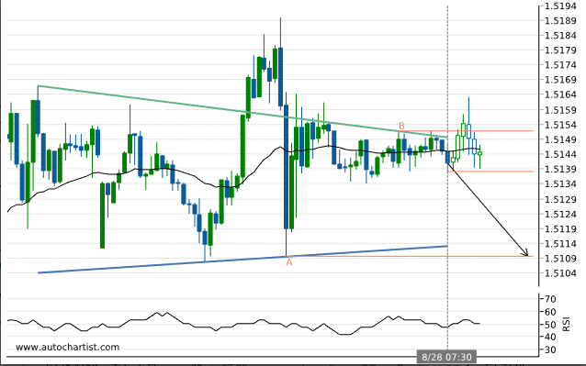The height and width of the screenshot is (366, 586).
Task: Click the orange point A label
Action: (x=289, y=262)
